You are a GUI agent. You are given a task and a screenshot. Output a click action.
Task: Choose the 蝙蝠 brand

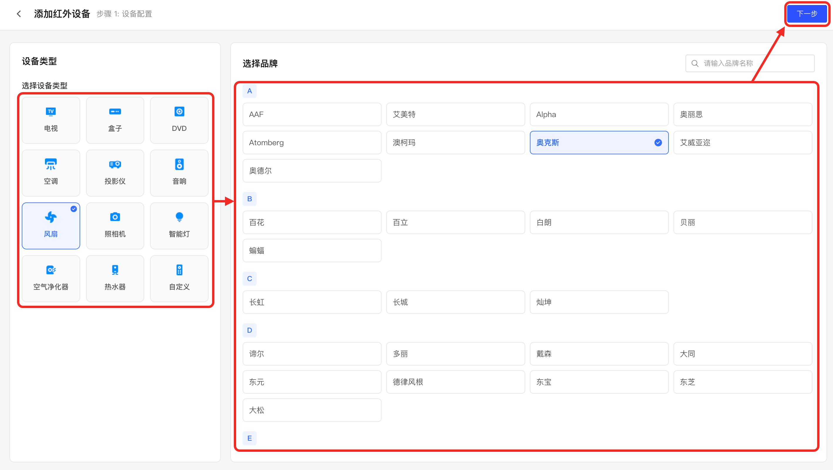312,250
